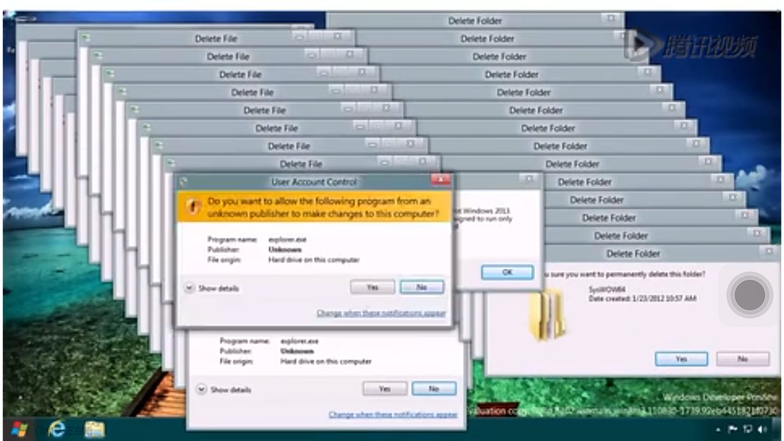Viewport: 784px width, 441px height.
Task: Choose No in Delete Folder dialog
Action: tap(742, 359)
